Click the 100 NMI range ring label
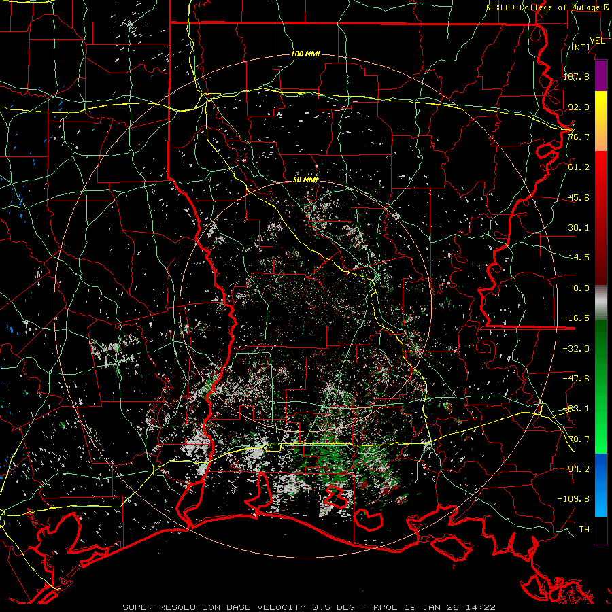This screenshot has width=612, height=612. 305,54
